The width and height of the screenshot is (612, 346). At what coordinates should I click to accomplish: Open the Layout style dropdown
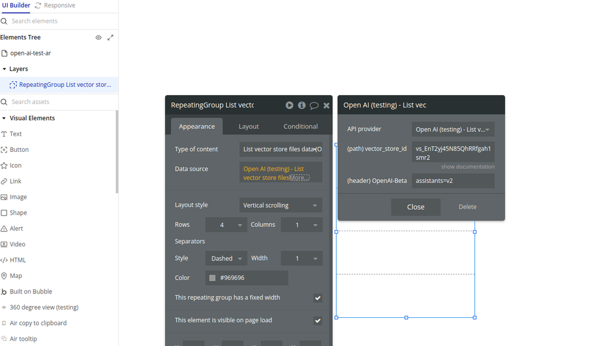tap(280, 206)
